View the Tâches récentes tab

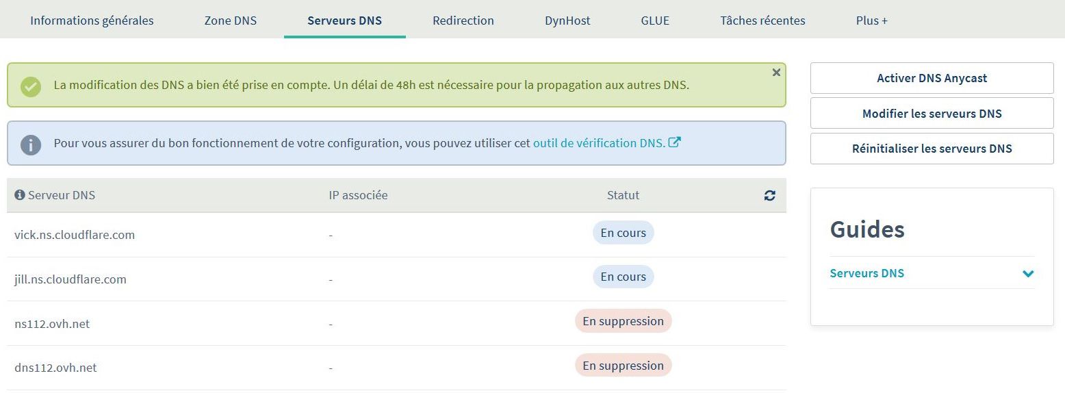point(762,21)
